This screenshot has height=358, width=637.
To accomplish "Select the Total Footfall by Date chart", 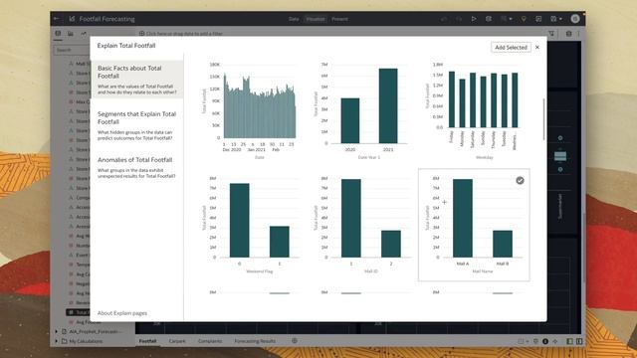I will [250, 110].
